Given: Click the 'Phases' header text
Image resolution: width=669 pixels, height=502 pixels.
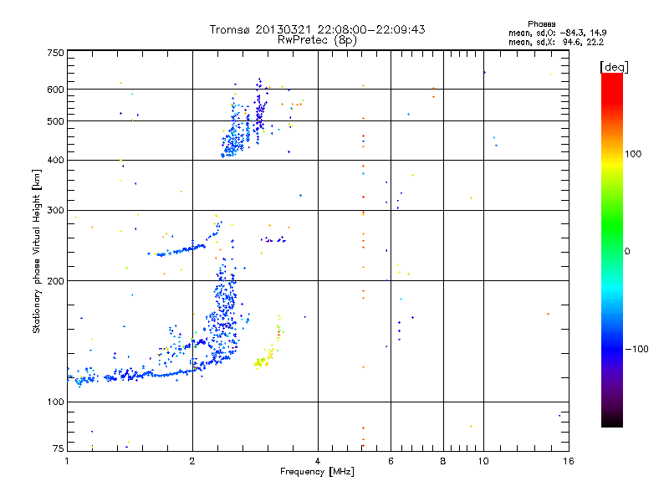Looking at the screenshot, I should click(x=541, y=24).
